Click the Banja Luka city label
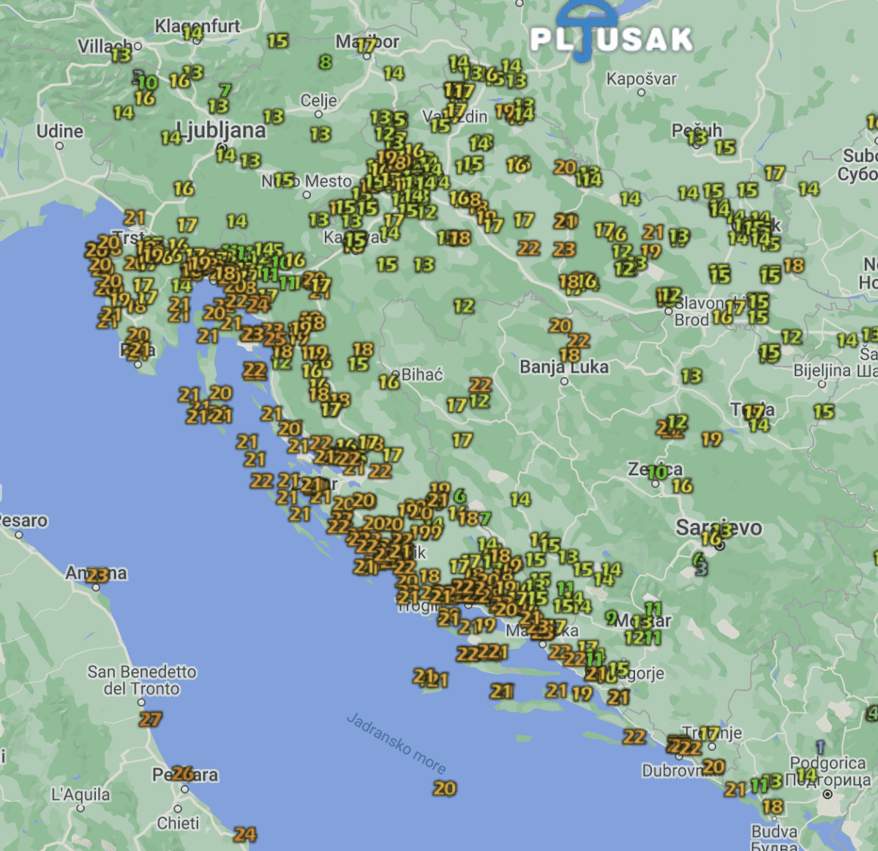This screenshot has height=851, width=878. [563, 366]
